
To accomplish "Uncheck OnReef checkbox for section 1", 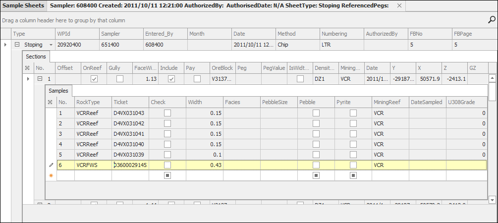I will tap(94, 79).
